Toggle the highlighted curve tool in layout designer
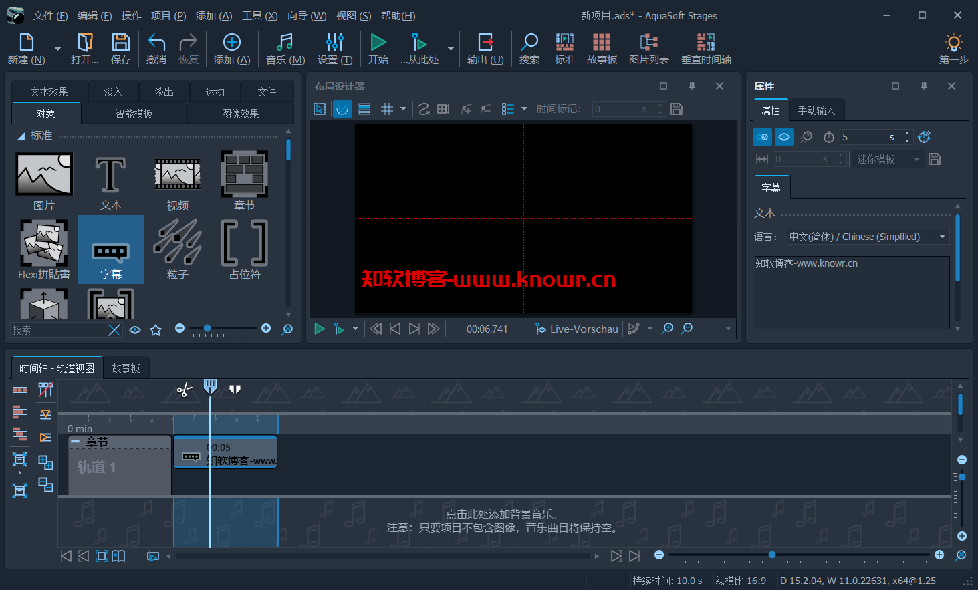This screenshot has height=590, width=978. click(342, 109)
